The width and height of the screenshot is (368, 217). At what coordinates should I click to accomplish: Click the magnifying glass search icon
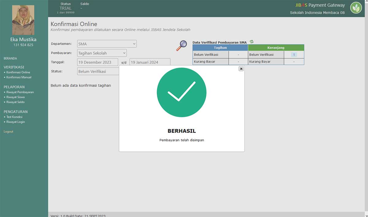point(181,45)
